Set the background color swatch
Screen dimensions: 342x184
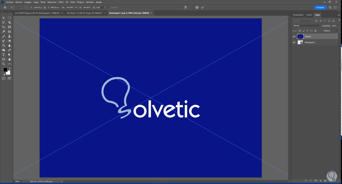click(x=8, y=73)
